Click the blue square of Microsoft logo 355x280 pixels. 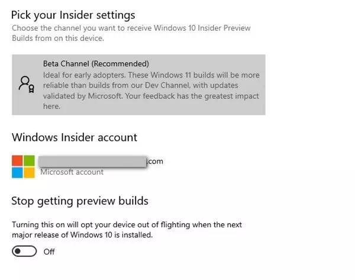(x=17, y=173)
